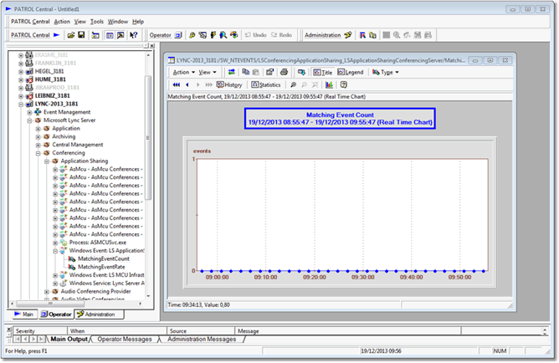This screenshot has width=559, height=363.
Task: Toggle the chart Legend display
Action: pos(349,72)
